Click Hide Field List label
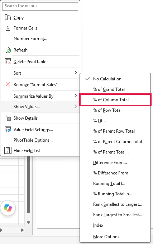The width and height of the screenshot is (153, 244). point(27,151)
